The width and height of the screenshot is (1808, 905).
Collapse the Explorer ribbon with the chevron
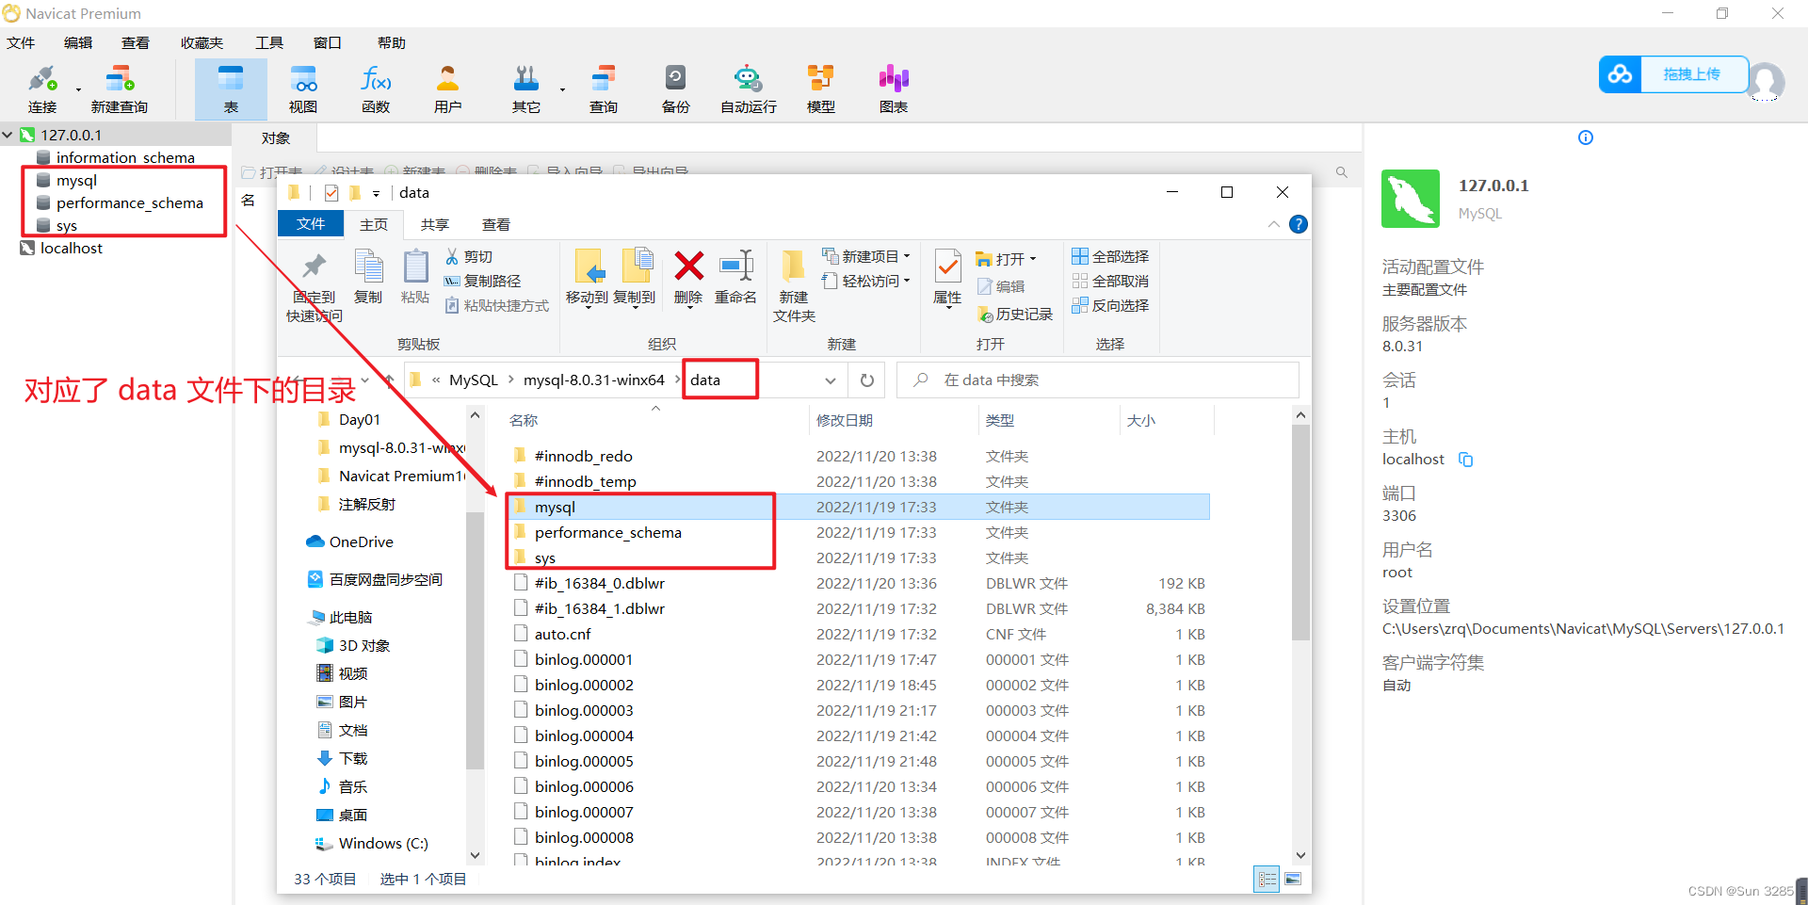(x=1273, y=224)
